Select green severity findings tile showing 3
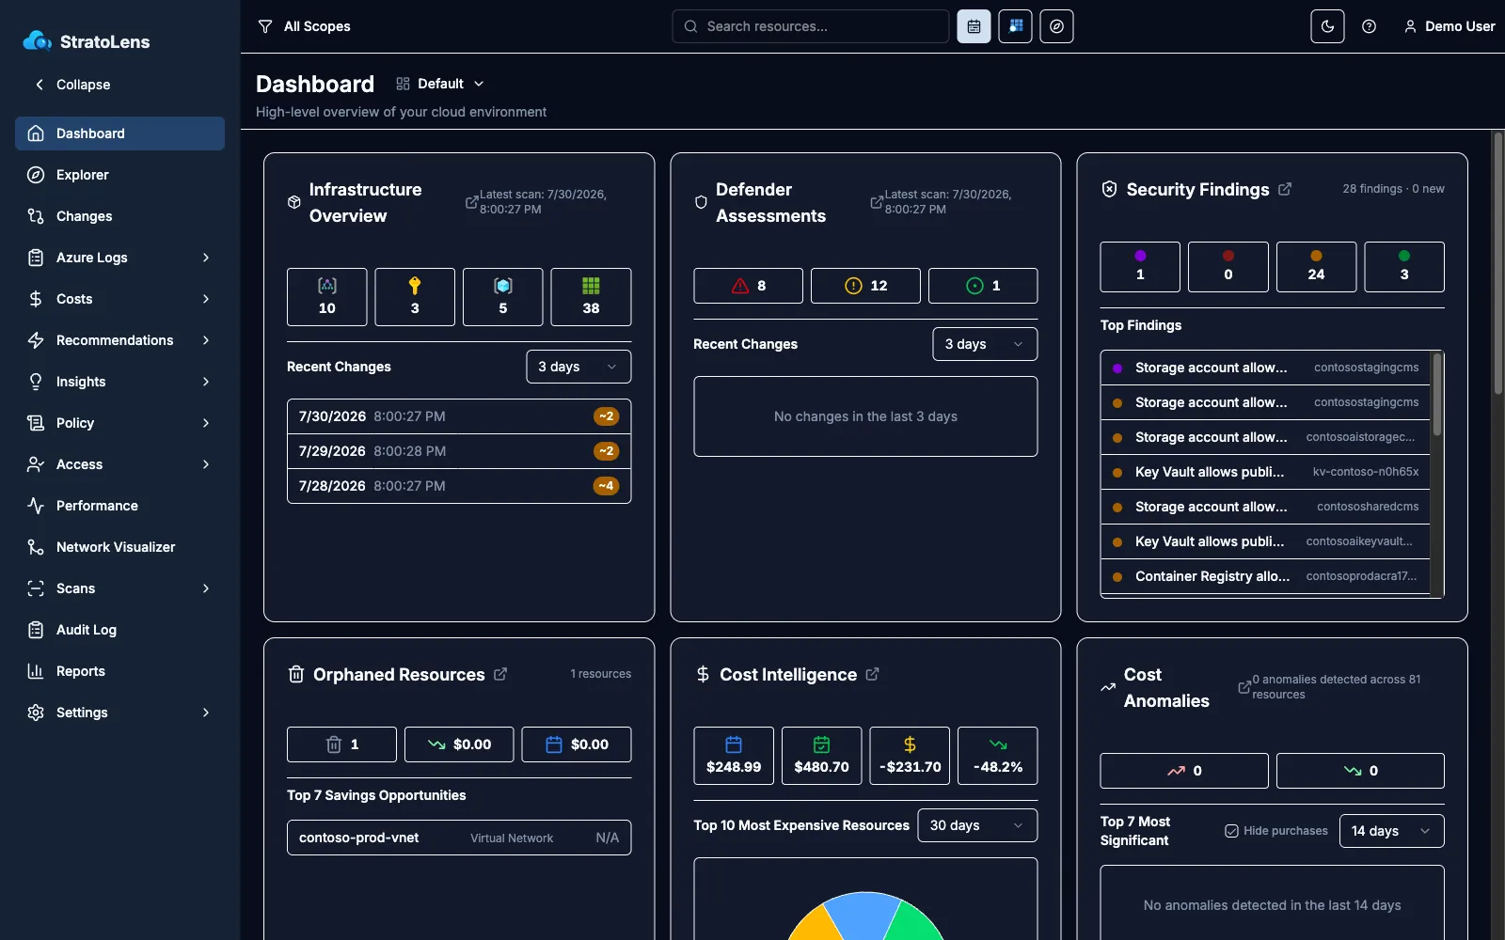 click(x=1404, y=267)
